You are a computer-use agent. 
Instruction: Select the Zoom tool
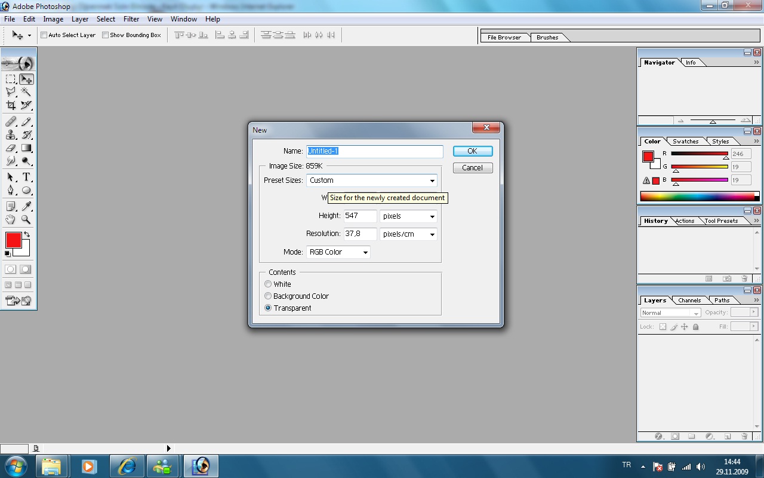26,219
